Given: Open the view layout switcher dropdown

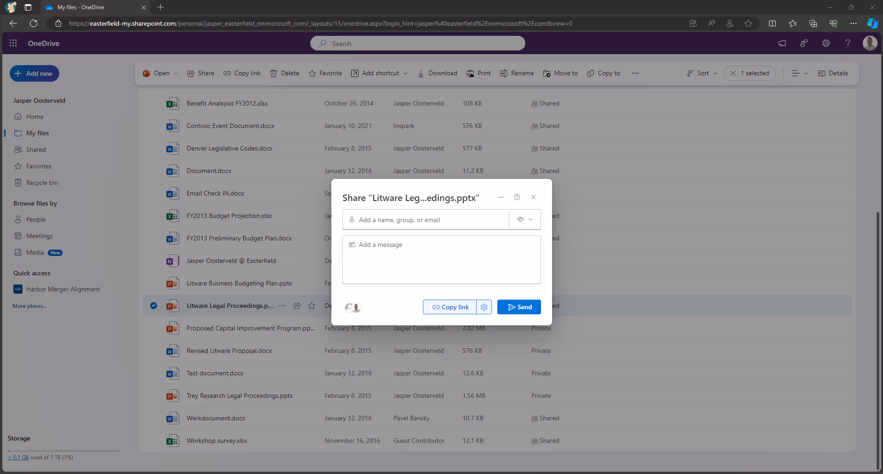Looking at the screenshot, I should pos(800,73).
